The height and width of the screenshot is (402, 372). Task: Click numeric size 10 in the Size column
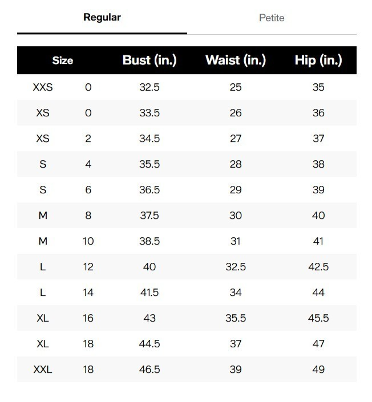pyautogui.click(x=88, y=241)
